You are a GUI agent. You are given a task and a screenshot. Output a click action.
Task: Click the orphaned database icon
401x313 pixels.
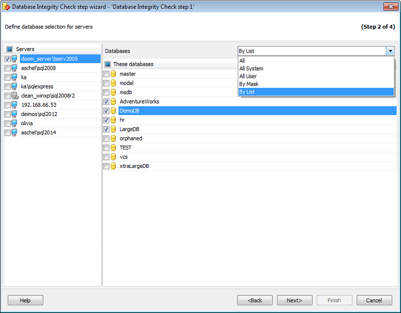(113, 138)
